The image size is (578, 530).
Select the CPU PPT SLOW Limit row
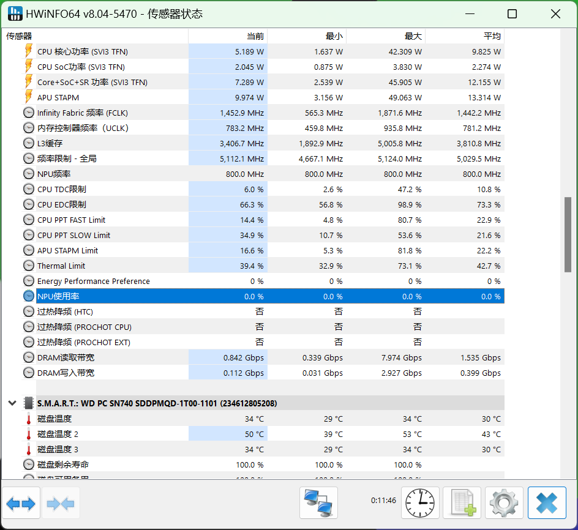pos(270,235)
